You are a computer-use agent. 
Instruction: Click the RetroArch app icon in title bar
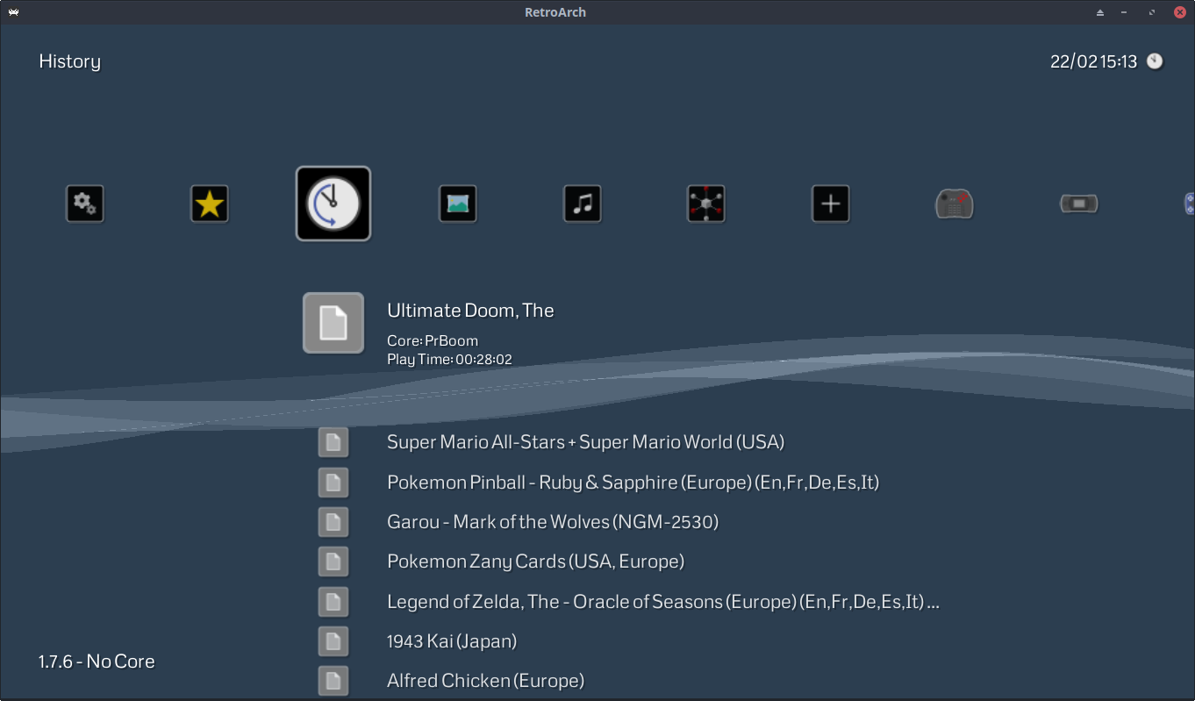[x=13, y=12]
